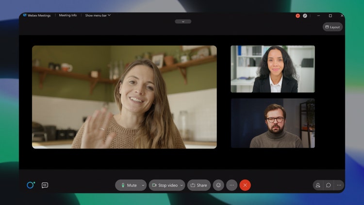364x205 pixels.
Task: Open the Participants panel
Action: [318, 185]
